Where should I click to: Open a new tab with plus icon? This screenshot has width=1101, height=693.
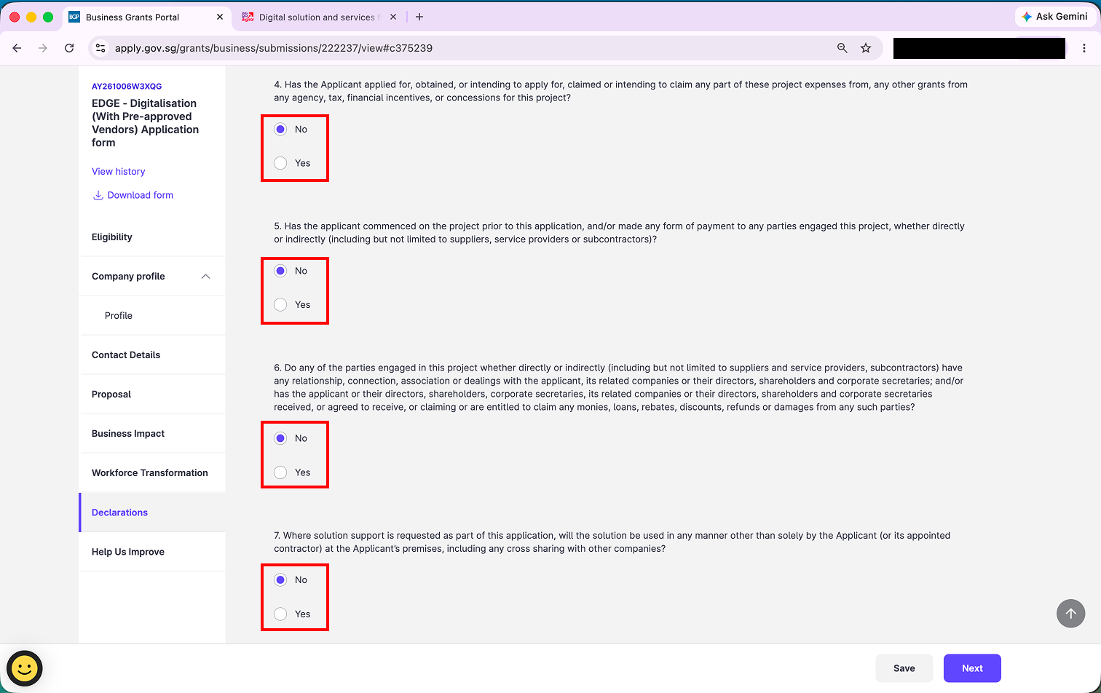[x=419, y=17]
